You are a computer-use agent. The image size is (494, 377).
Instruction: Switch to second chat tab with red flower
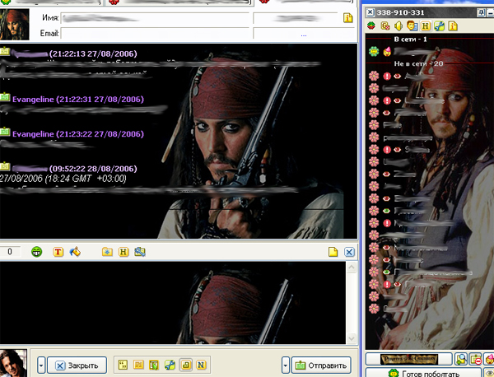[x=178, y=2]
